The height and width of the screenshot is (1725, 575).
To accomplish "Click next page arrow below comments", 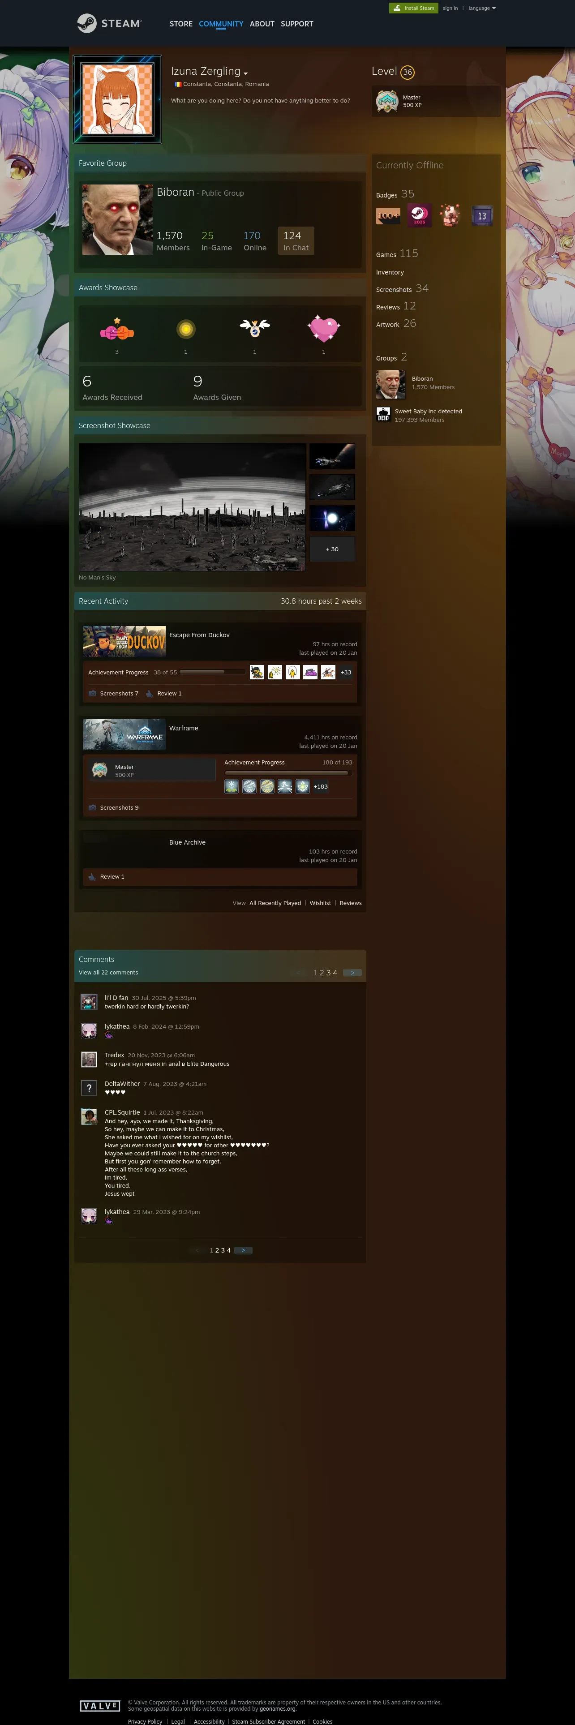I will (243, 1250).
